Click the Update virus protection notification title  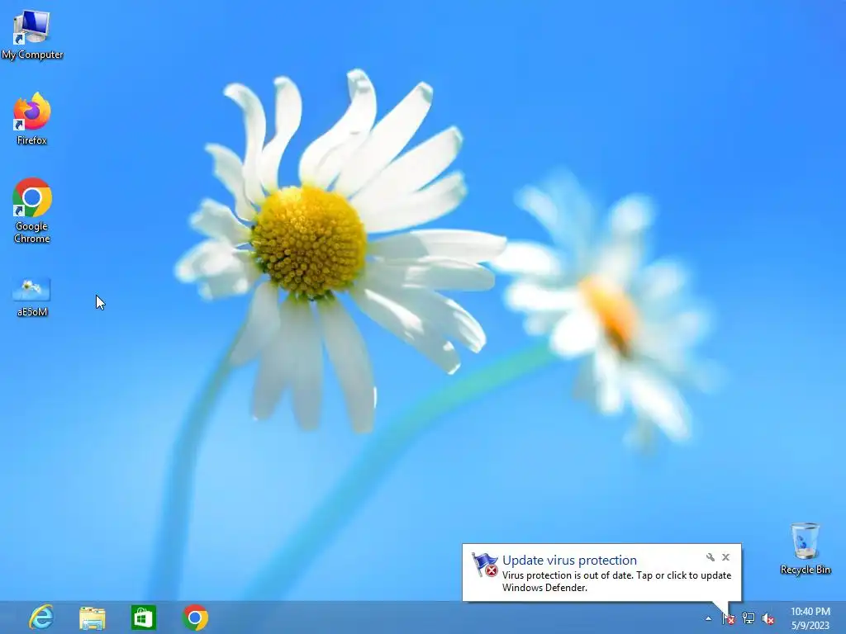(x=569, y=561)
